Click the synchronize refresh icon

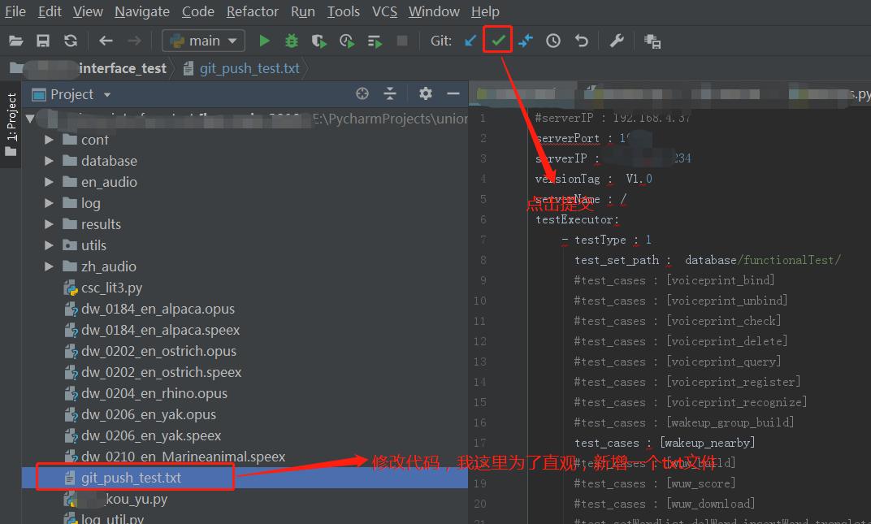(x=71, y=41)
